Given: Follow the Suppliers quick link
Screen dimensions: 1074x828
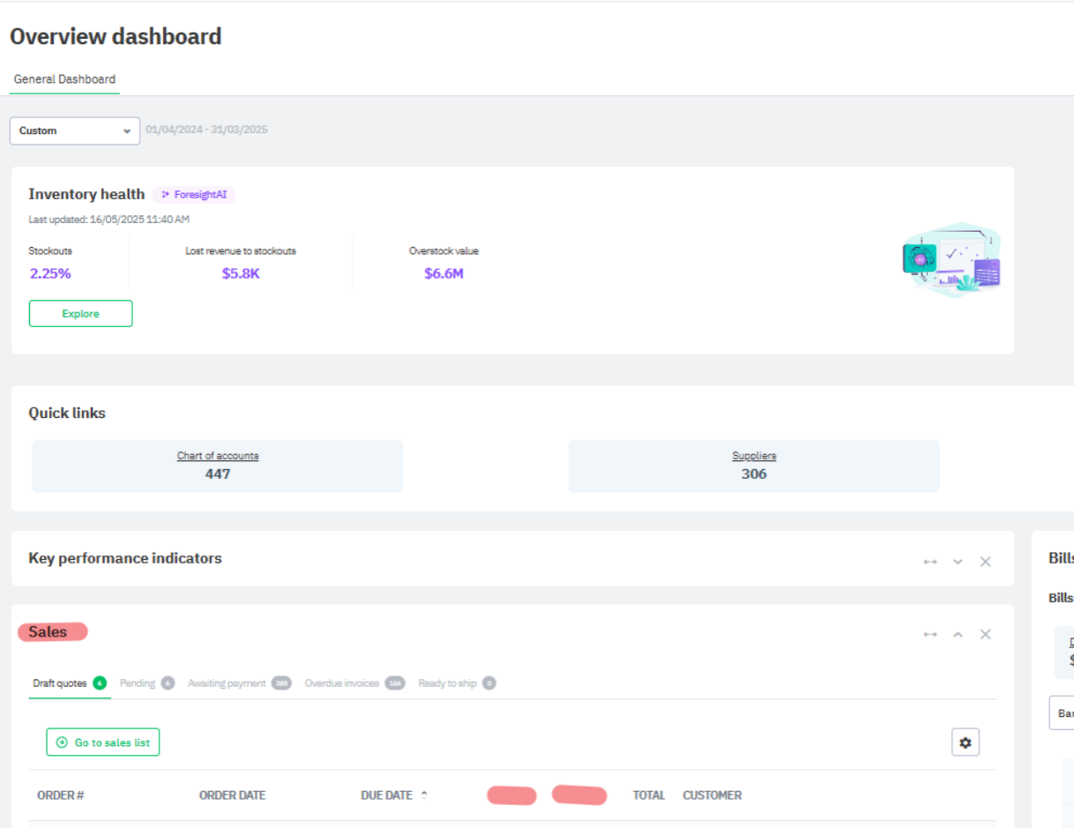Looking at the screenshot, I should click(x=754, y=456).
